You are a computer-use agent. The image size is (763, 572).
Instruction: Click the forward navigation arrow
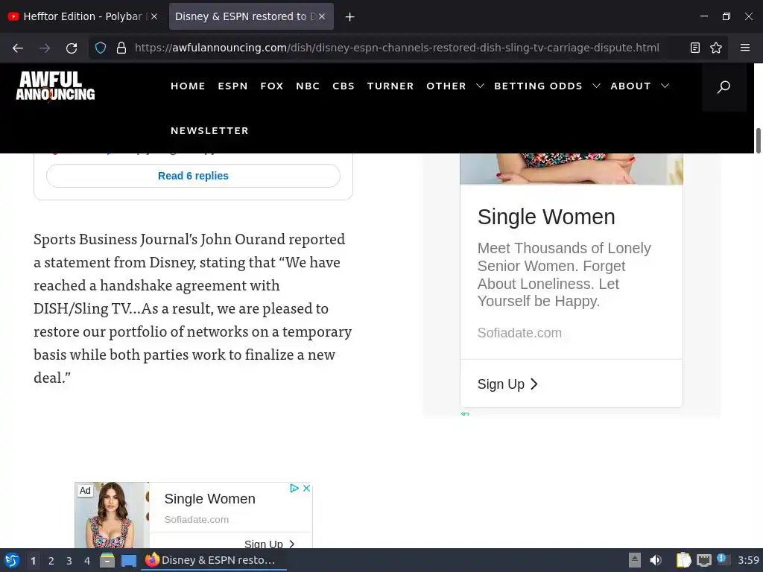coord(45,48)
